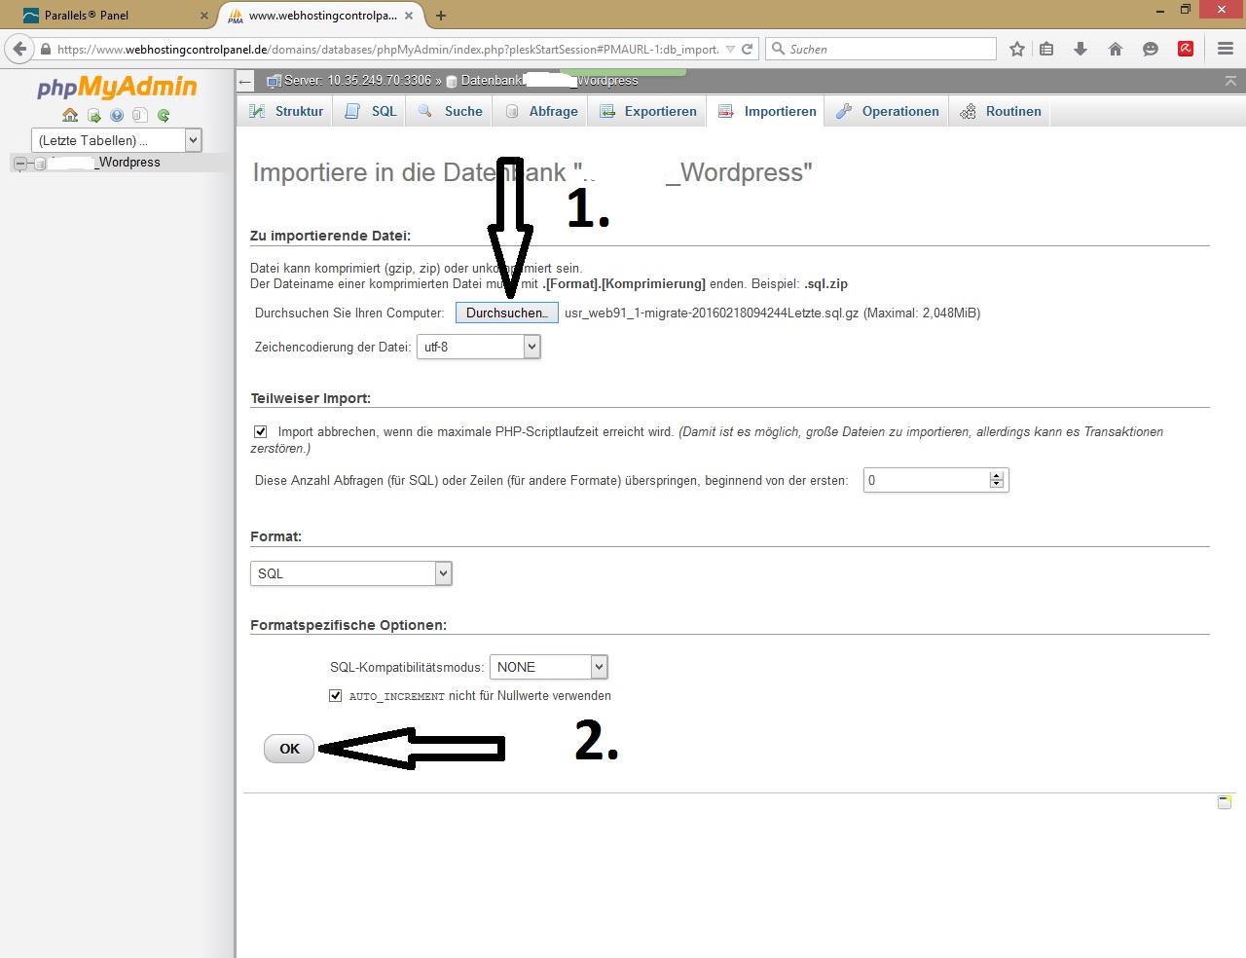Click the red Avira extension icon
Image resolution: width=1246 pixels, height=958 pixels.
click(x=1186, y=49)
